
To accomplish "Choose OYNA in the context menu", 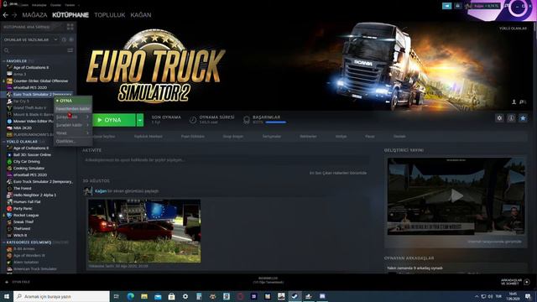I will point(73,101).
